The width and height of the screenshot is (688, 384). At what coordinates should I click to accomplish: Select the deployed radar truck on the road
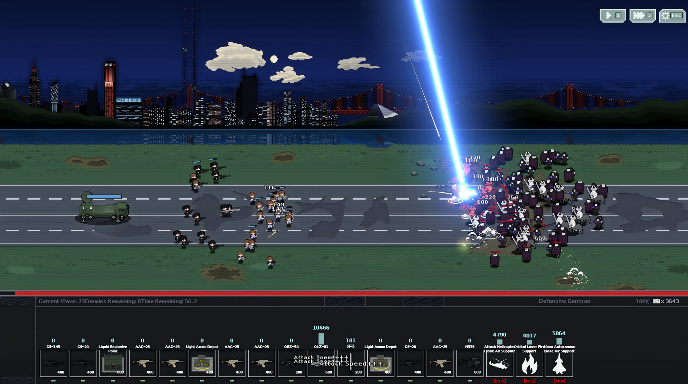104,211
